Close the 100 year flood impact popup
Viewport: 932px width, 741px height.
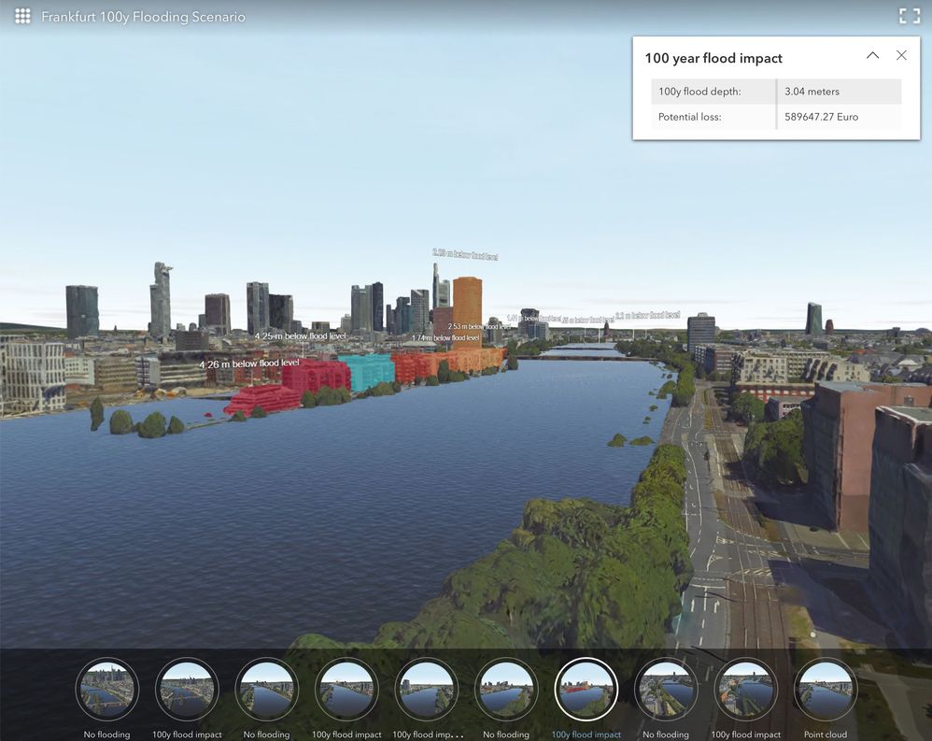point(901,55)
